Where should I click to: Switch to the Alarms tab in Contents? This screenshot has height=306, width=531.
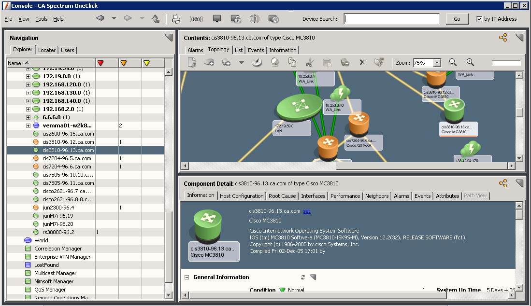[195, 50]
